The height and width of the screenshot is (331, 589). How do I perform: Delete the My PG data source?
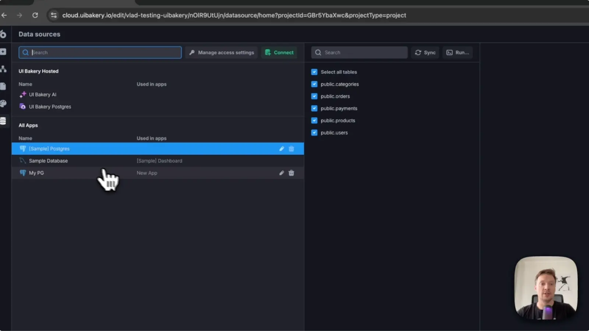click(291, 173)
